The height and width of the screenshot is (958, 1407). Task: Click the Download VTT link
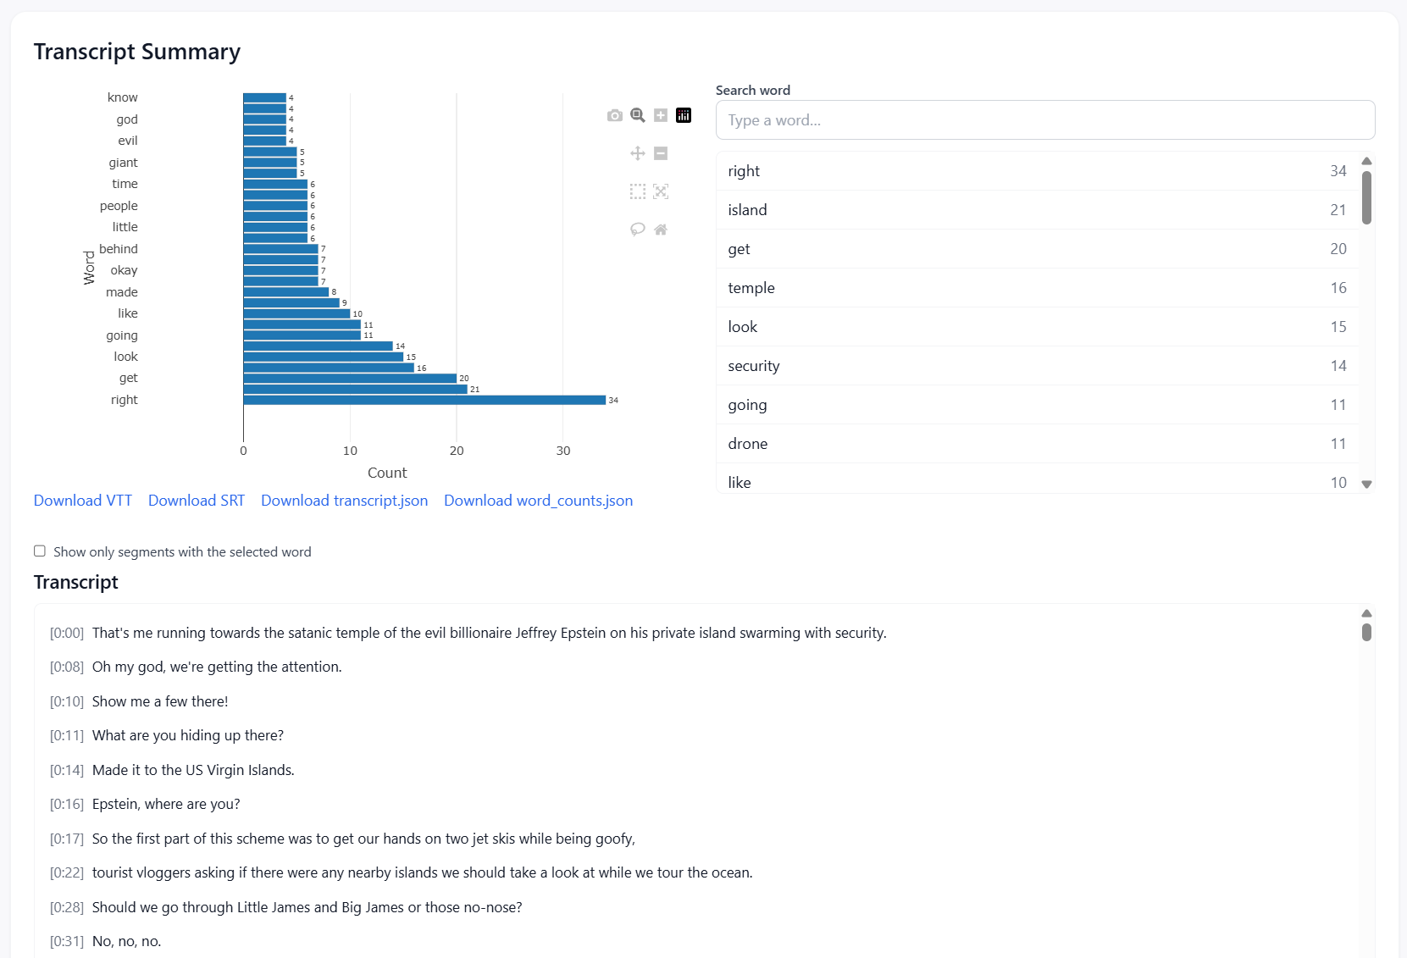(83, 501)
